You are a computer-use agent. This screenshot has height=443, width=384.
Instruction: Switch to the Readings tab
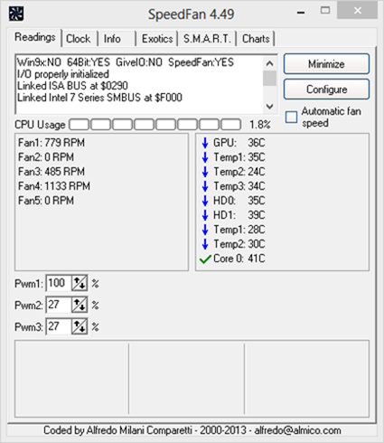click(x=35, y=37)
